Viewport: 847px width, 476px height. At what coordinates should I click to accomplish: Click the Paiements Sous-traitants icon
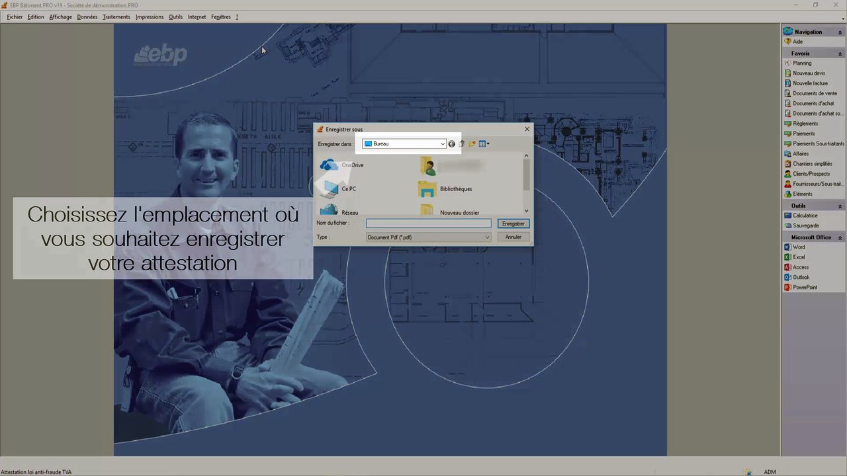tap(787, 143)
